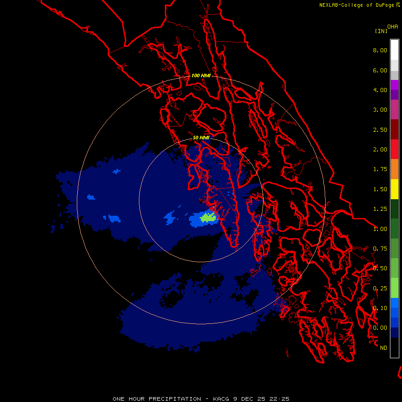Click the NEXLAB-College of DuPage credit text
The width and height of the screenshot is (402, 402).
click(356, 5)
